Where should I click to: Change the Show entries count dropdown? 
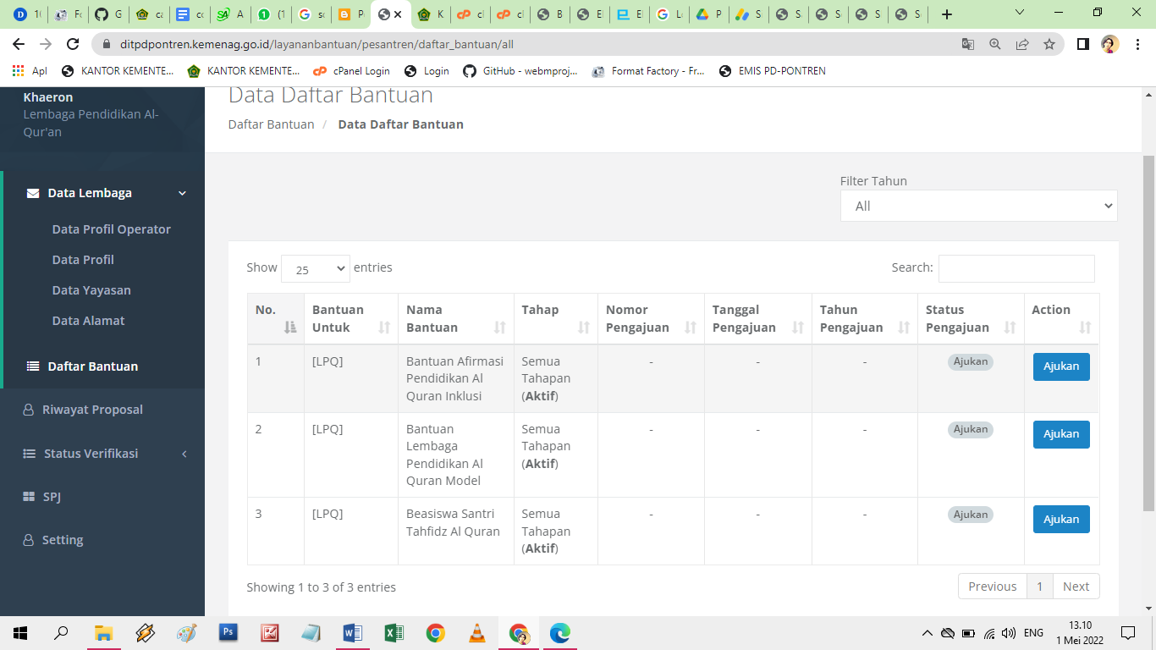coord(315,269)
